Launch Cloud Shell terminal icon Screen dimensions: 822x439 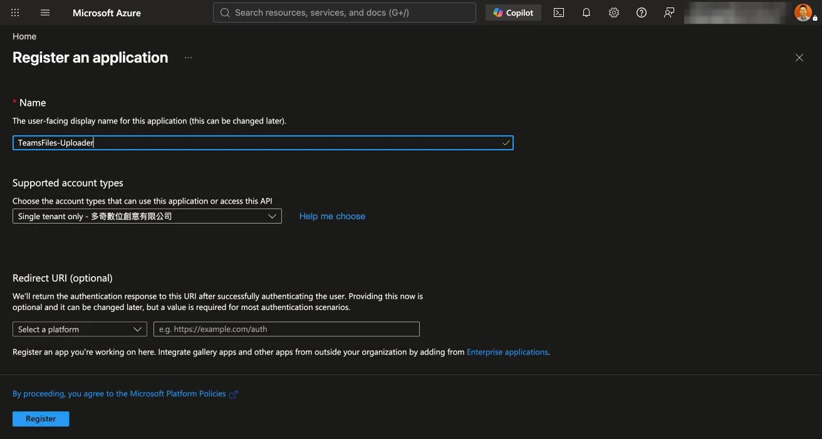point(559,13)
